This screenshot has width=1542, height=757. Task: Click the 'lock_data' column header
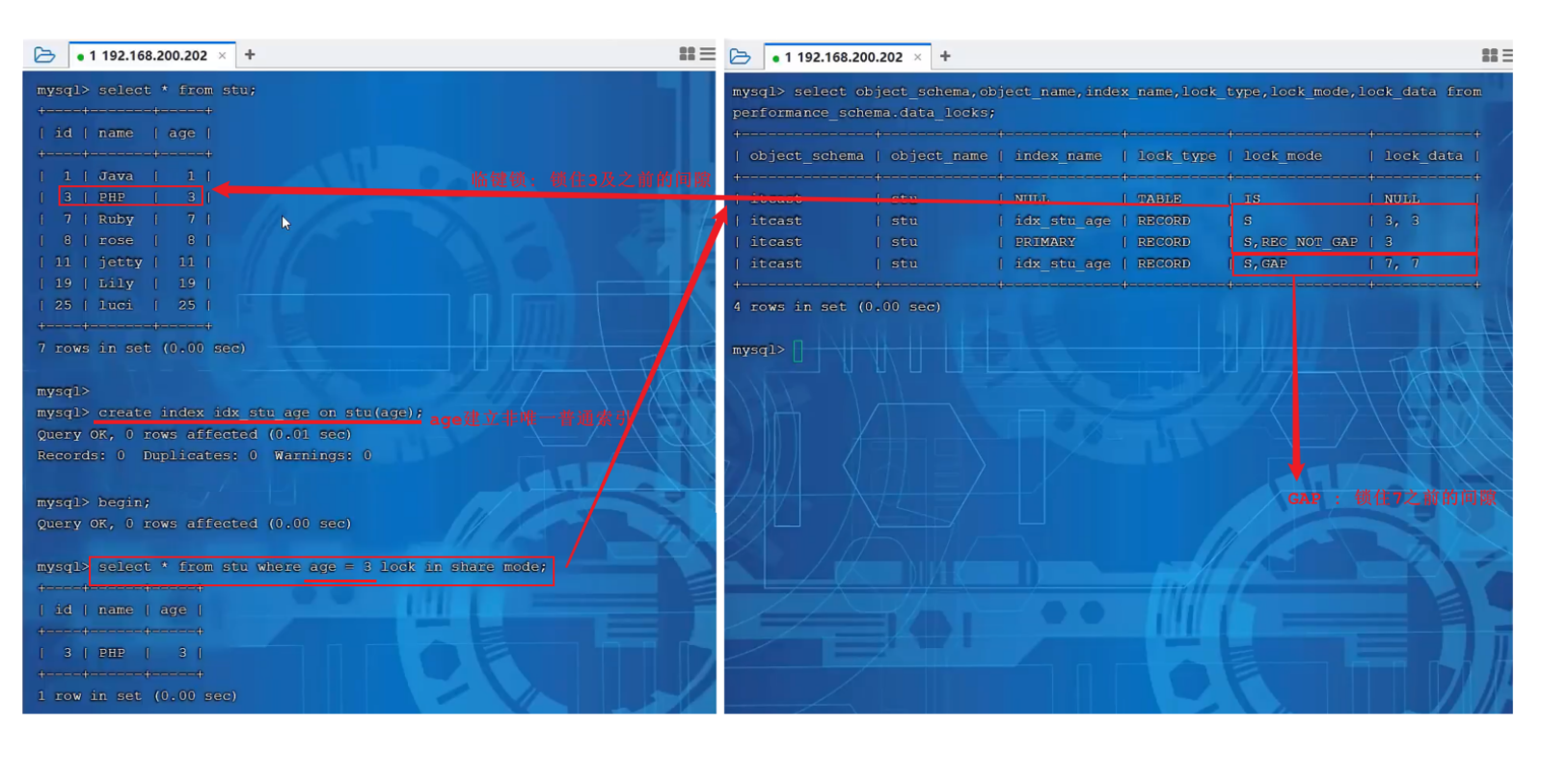pyautogui.click(x=1423, y=156)
